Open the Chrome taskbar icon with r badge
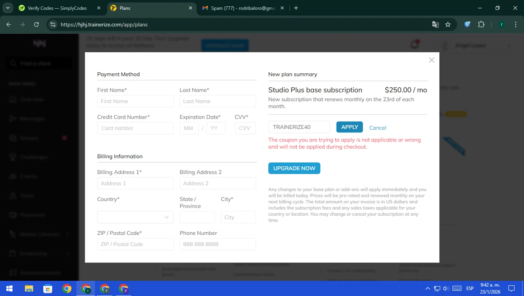 click(86, 288)
